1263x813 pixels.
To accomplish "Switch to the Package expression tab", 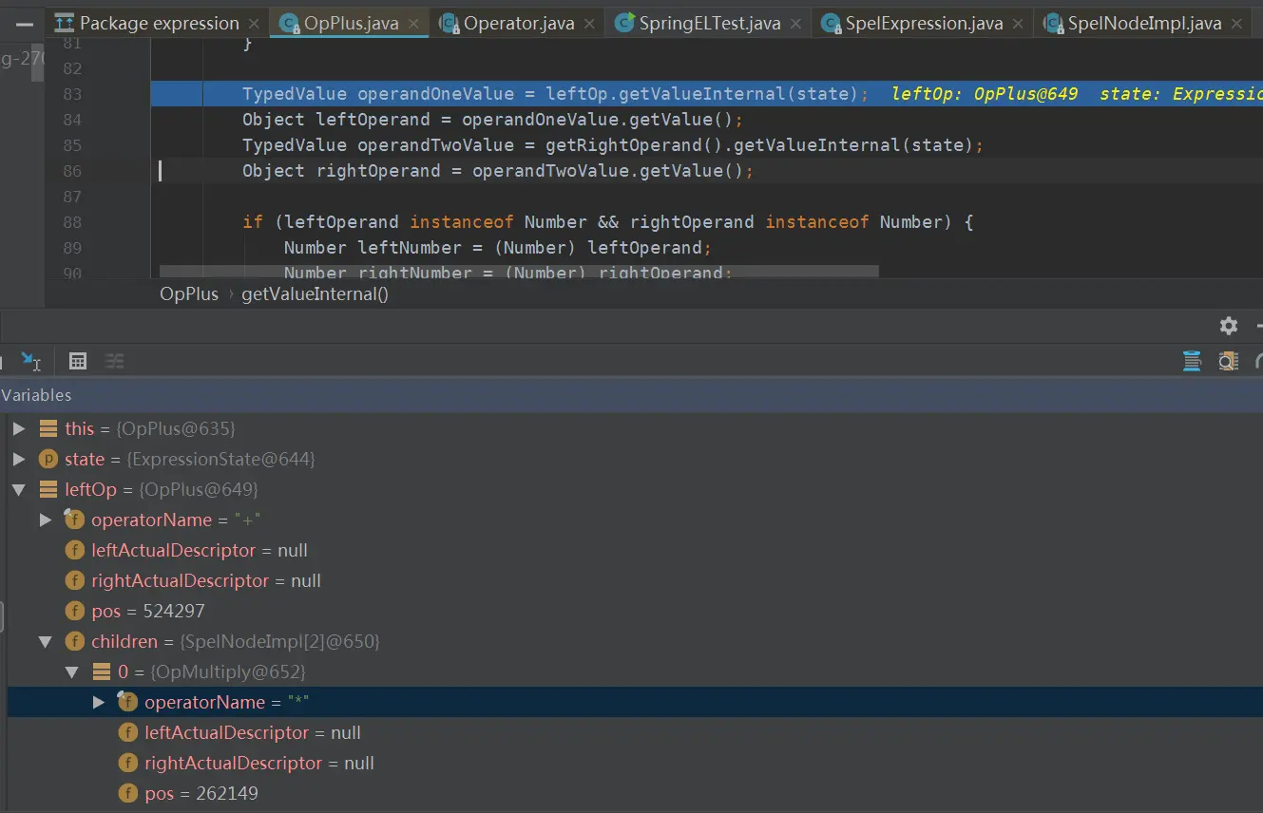I will coord(159,23).
